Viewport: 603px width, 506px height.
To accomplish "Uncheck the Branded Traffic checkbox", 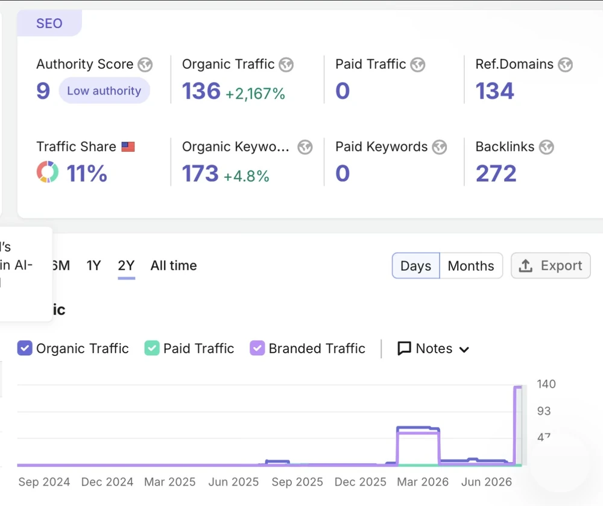I will (257, 349).
